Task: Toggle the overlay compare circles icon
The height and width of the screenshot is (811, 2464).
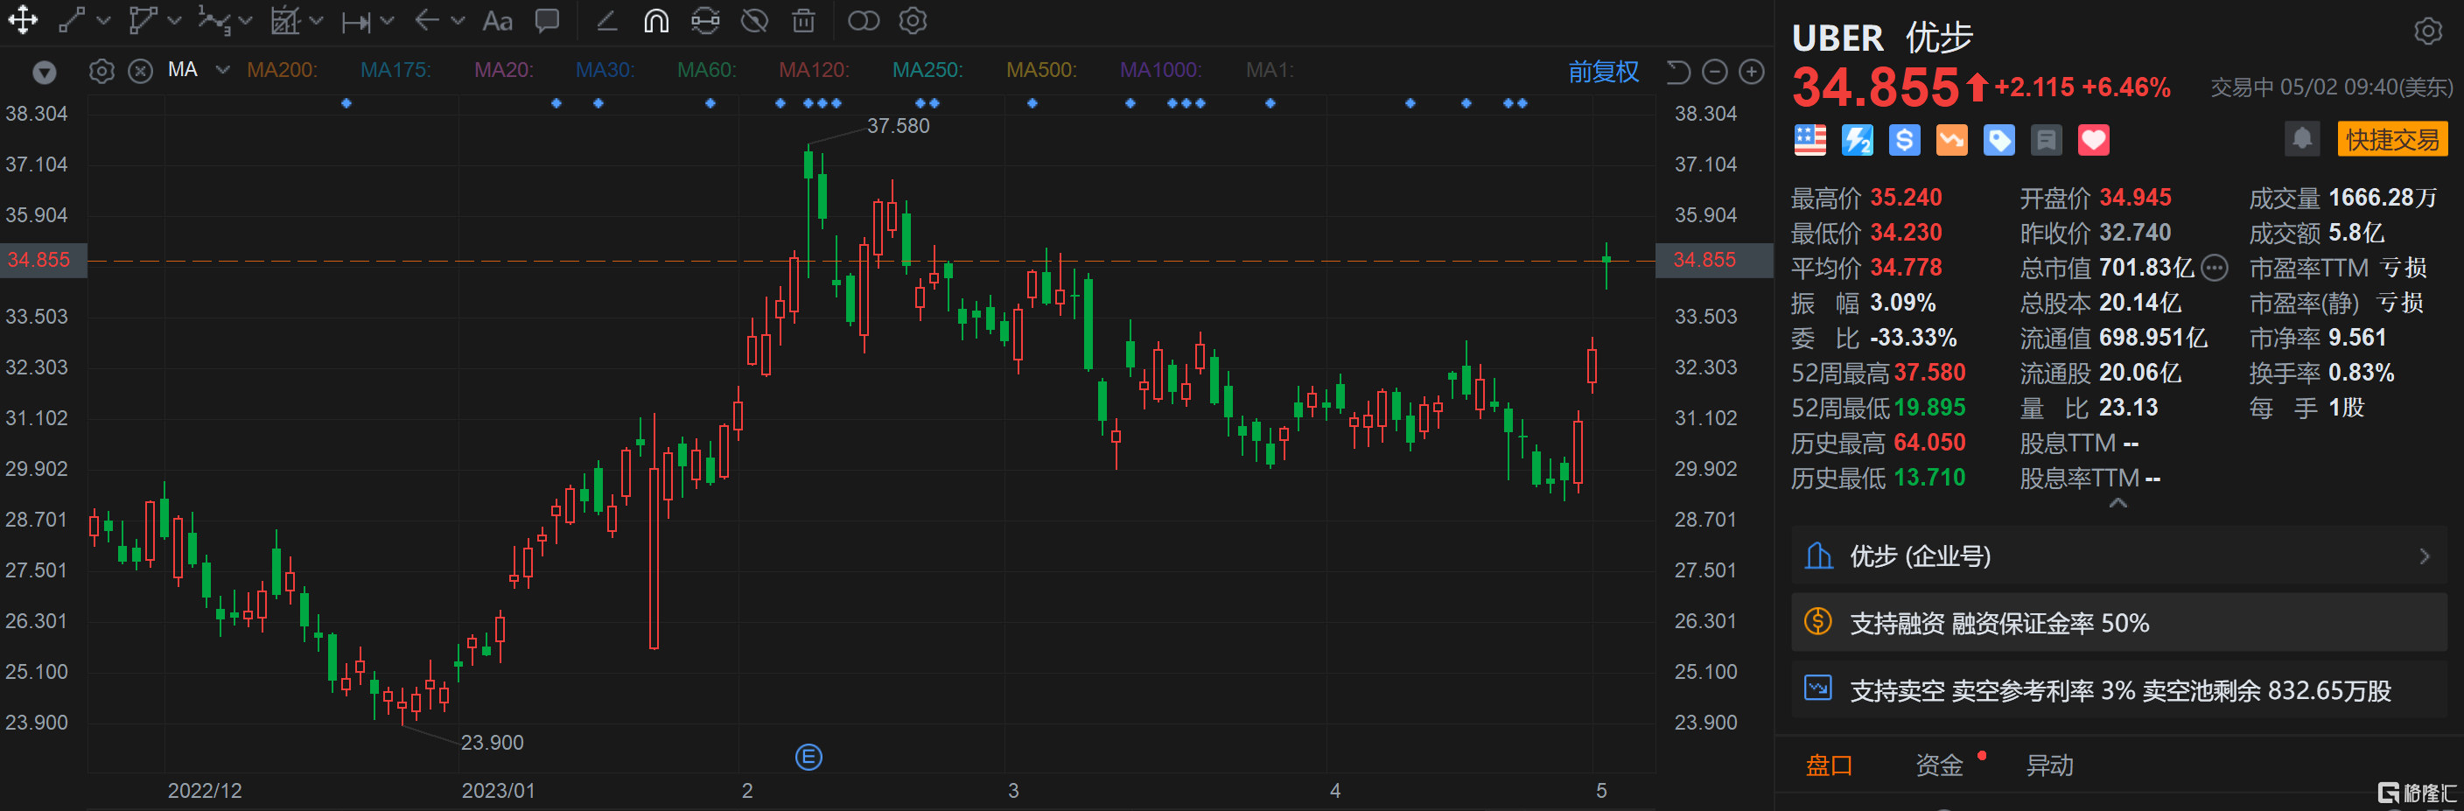Action: click(x=864, y=20)
